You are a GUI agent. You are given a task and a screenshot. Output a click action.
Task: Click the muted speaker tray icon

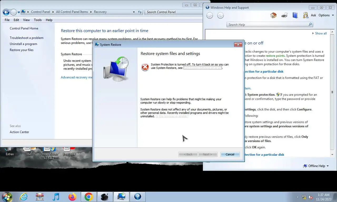(x=310, y=197)
